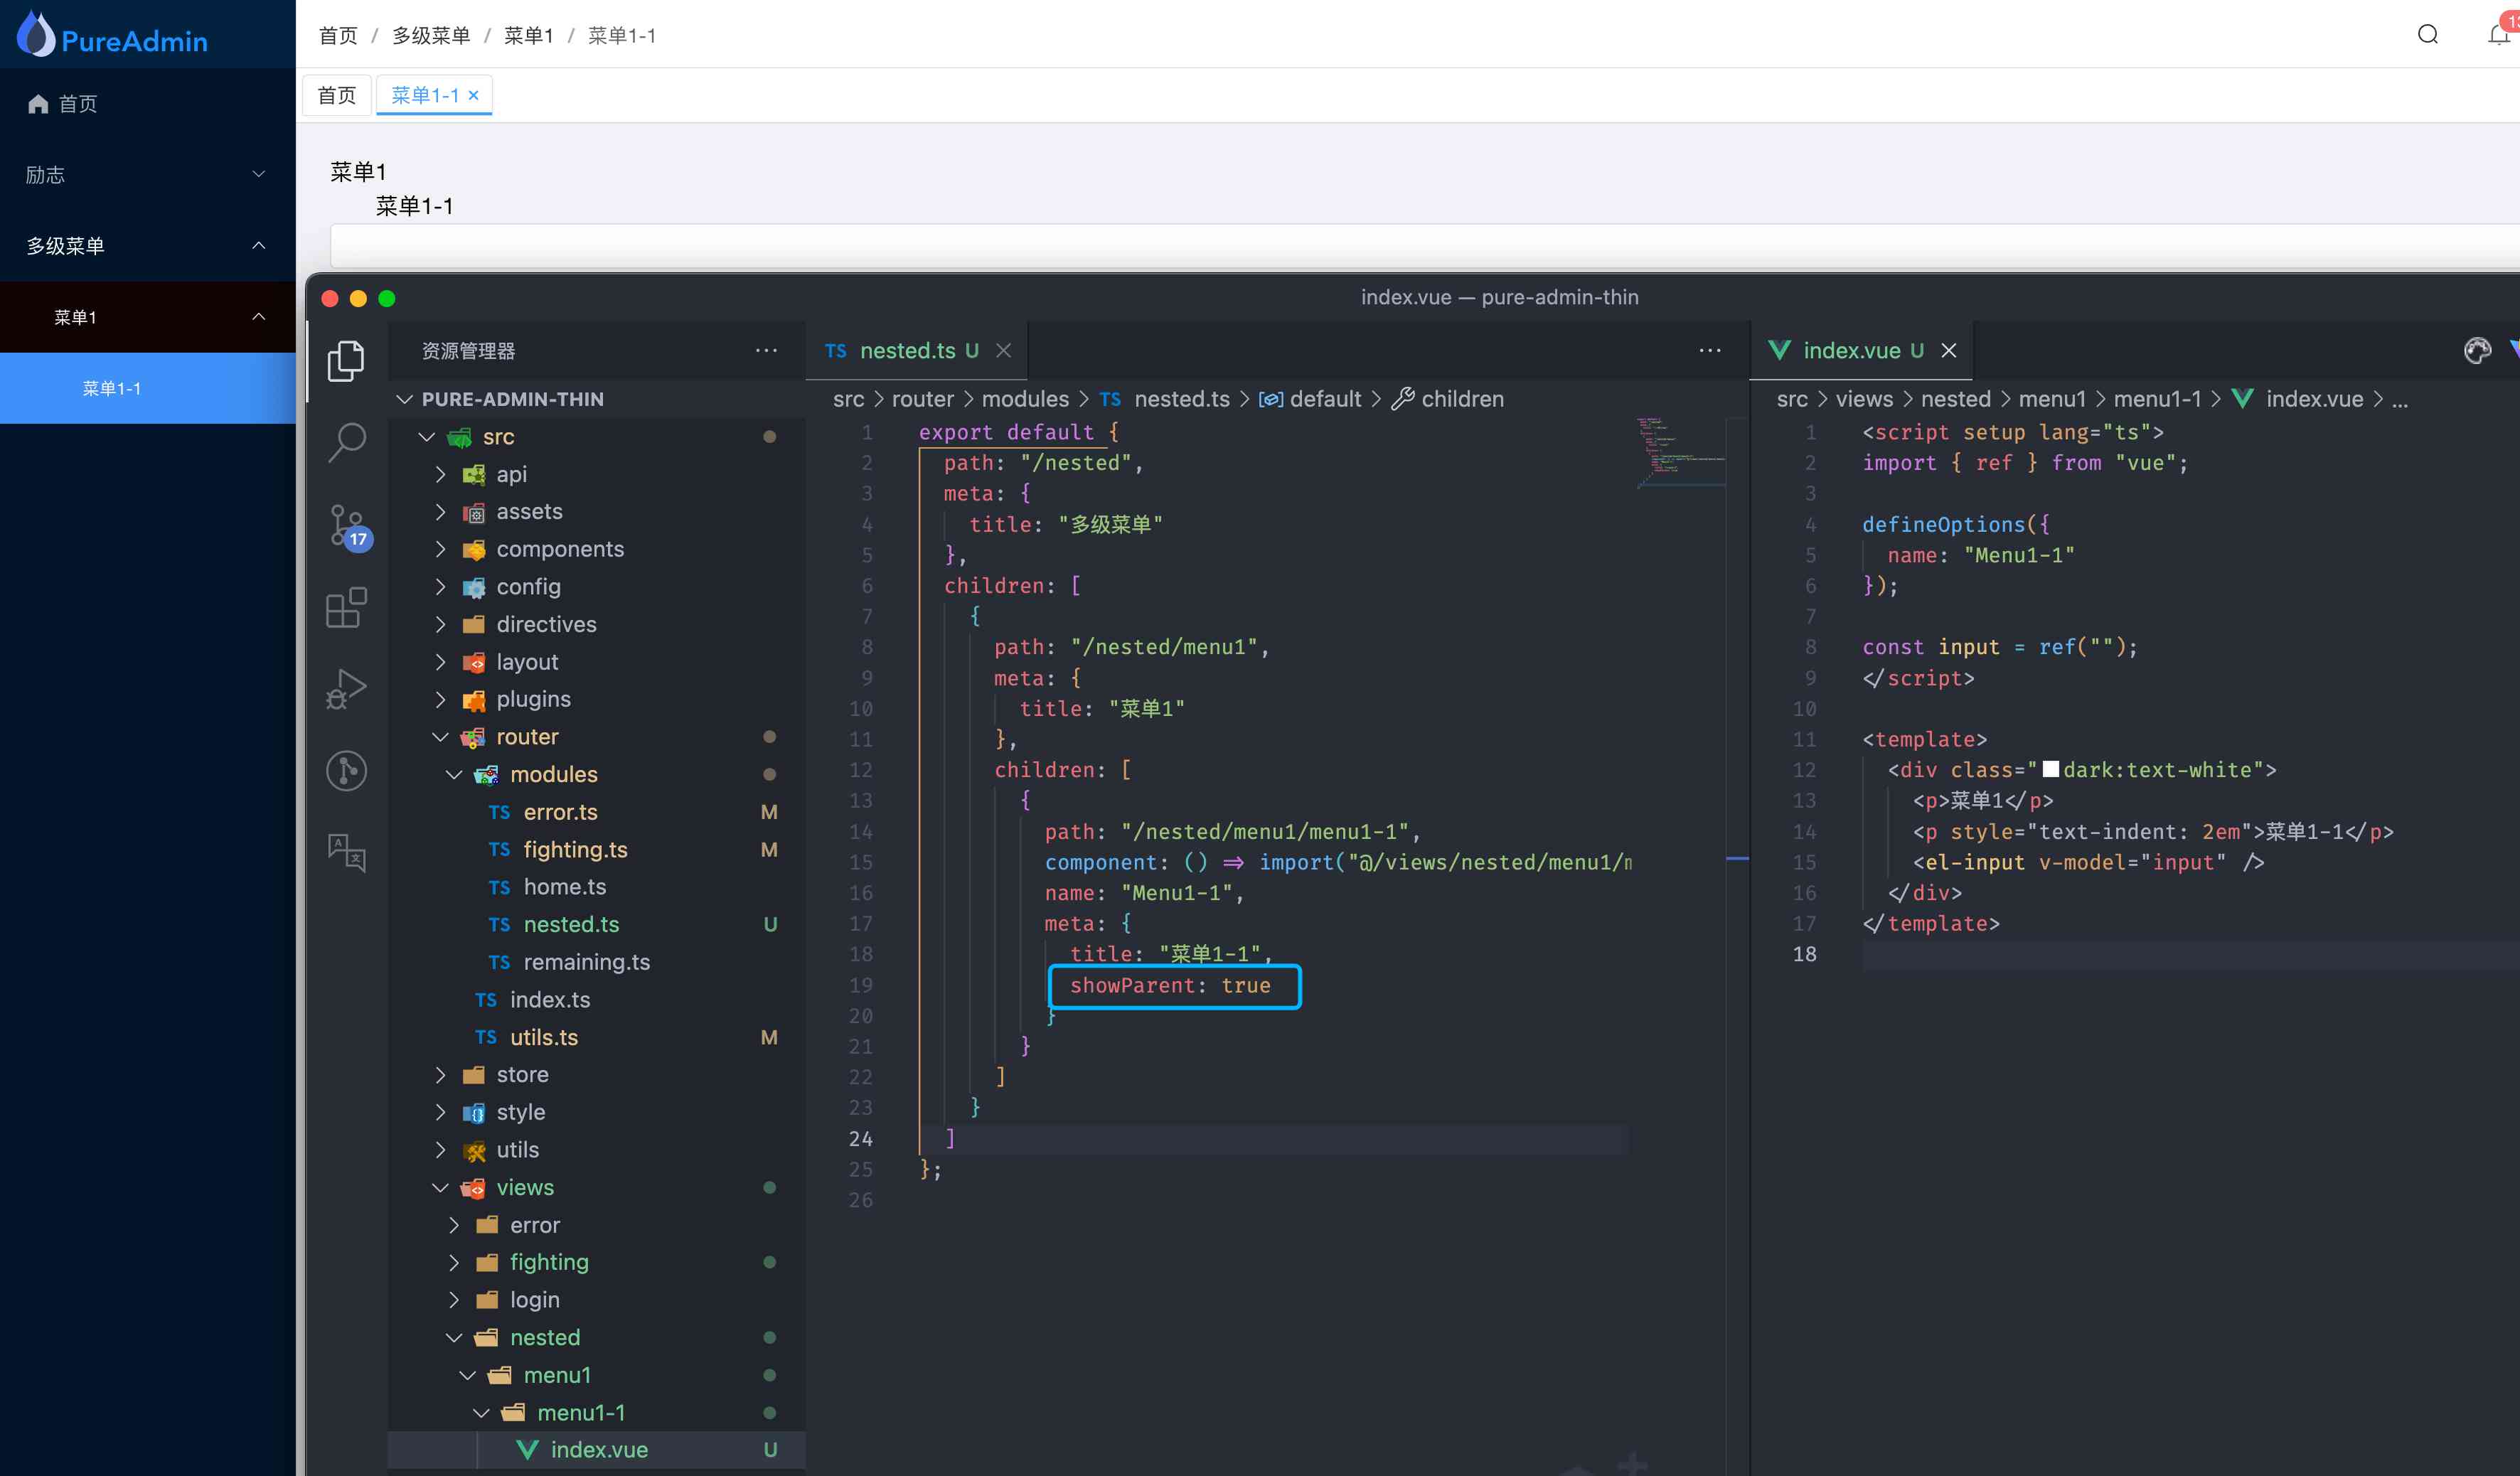
Task: Click the 首页 home menu item
Action: coord(148,104)
